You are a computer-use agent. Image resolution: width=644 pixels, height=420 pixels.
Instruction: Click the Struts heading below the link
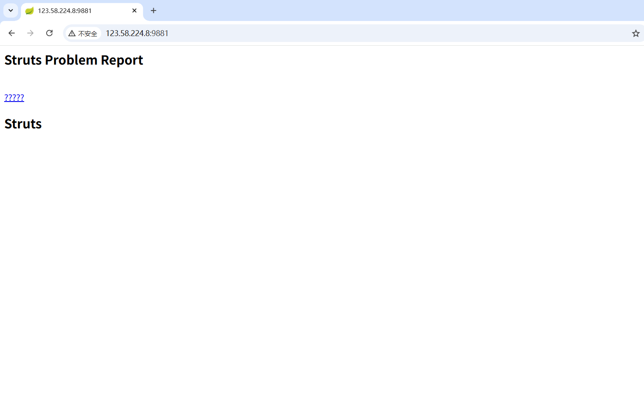(x=23, y=124)
